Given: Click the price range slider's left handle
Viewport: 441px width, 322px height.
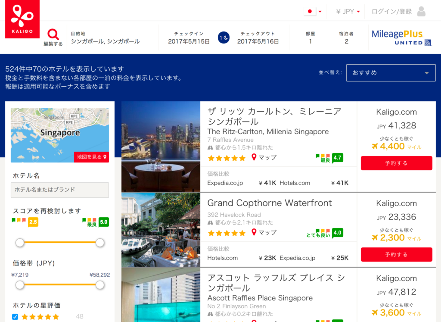Looking at the screenshot, I should tap(20, 285).
